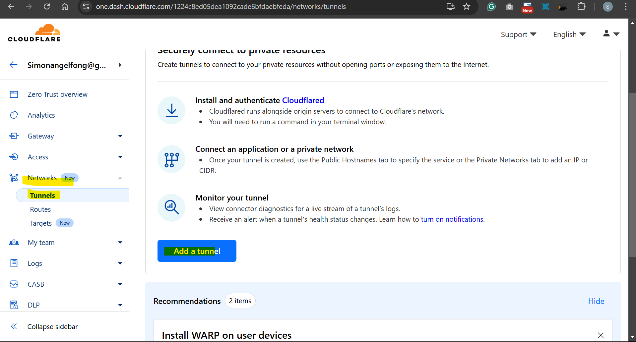
Task: Open Routes under Networks
Action: point(40,209)
